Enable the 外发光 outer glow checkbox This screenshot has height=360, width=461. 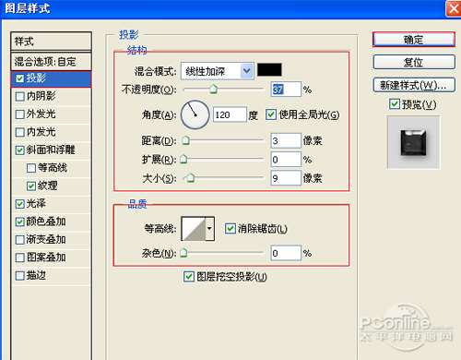coord(20,114)
